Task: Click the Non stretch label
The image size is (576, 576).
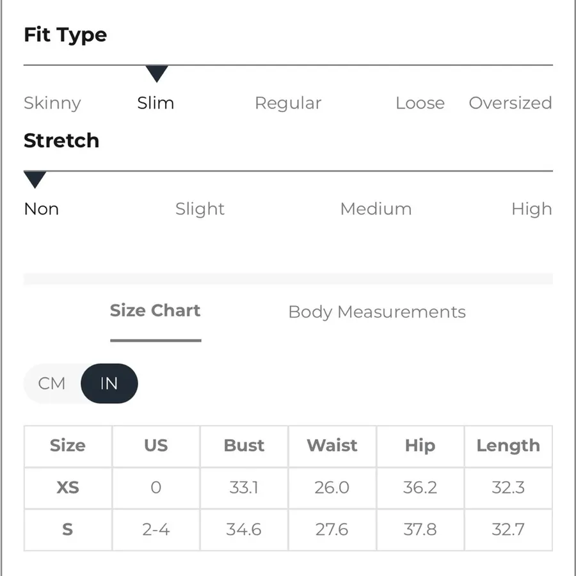Action: point(42,209)
